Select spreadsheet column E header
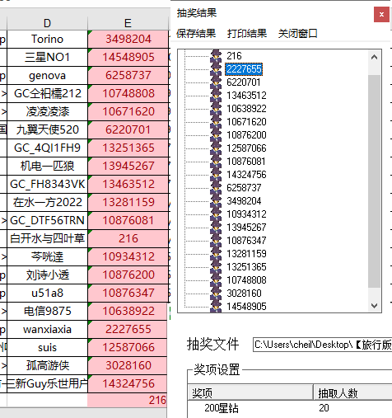392x418 pixels. [128, 23]
